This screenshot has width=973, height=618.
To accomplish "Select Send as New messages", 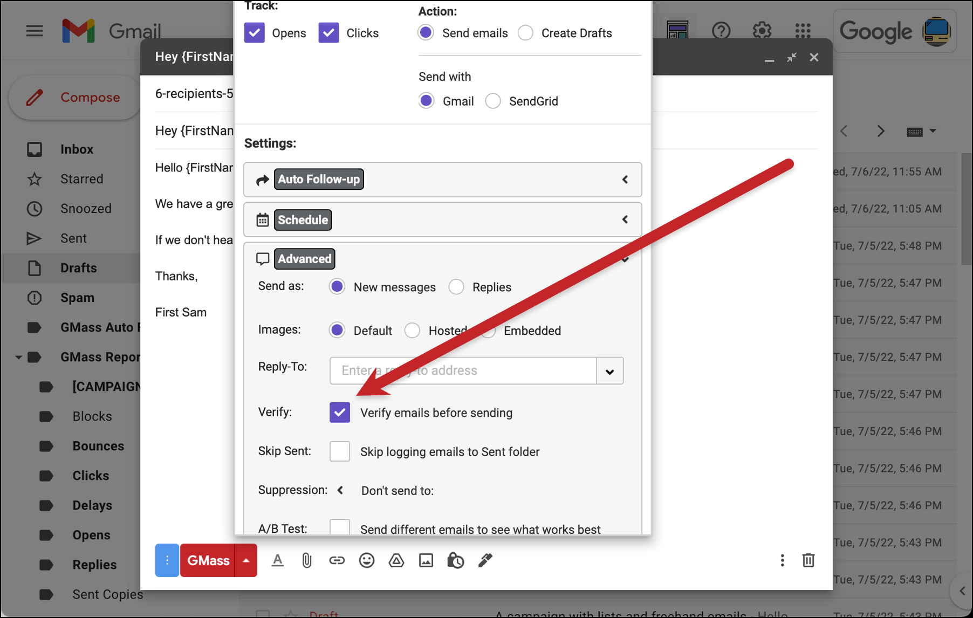I will point(337,287).
